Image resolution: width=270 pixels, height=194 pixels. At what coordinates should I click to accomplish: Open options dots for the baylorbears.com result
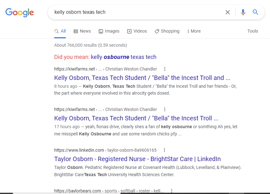point(172,191)
